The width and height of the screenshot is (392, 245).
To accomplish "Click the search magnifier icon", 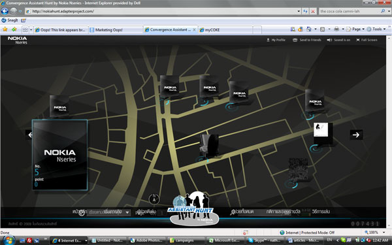I will point(383,11).
